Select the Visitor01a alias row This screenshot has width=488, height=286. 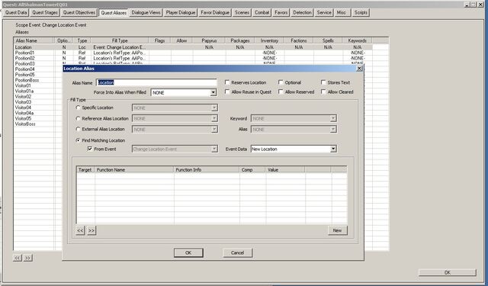[x=24, y=92]
